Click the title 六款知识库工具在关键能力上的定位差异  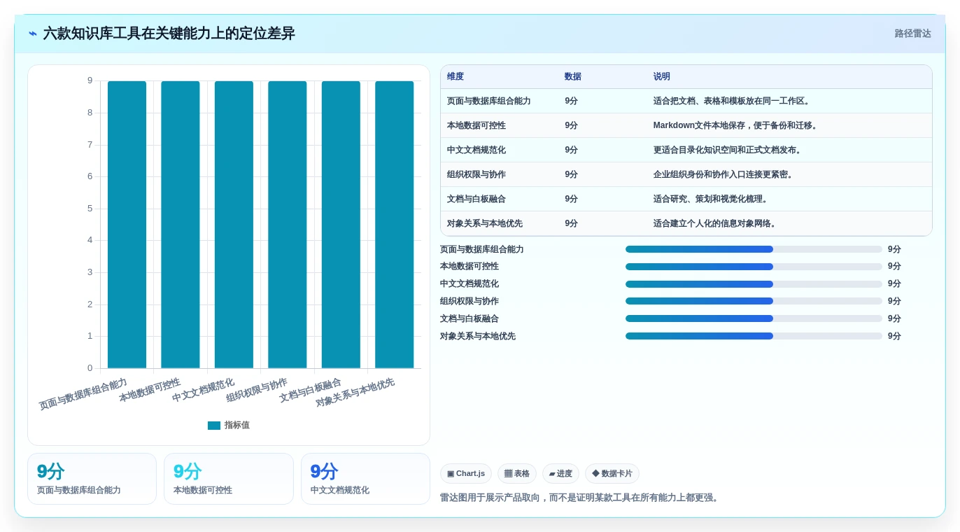click(169, 34)
